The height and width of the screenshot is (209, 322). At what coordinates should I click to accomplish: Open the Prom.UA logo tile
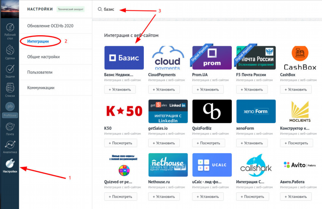tap(212, 58)
